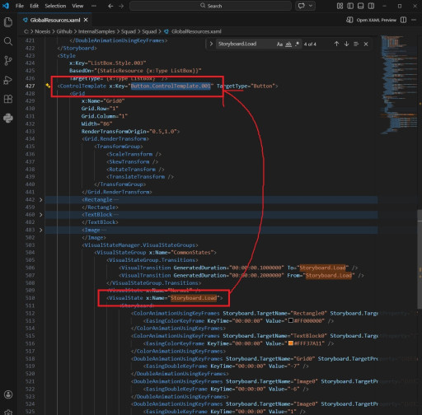Toggle Use Regular Expression in find

click(297, 44)
